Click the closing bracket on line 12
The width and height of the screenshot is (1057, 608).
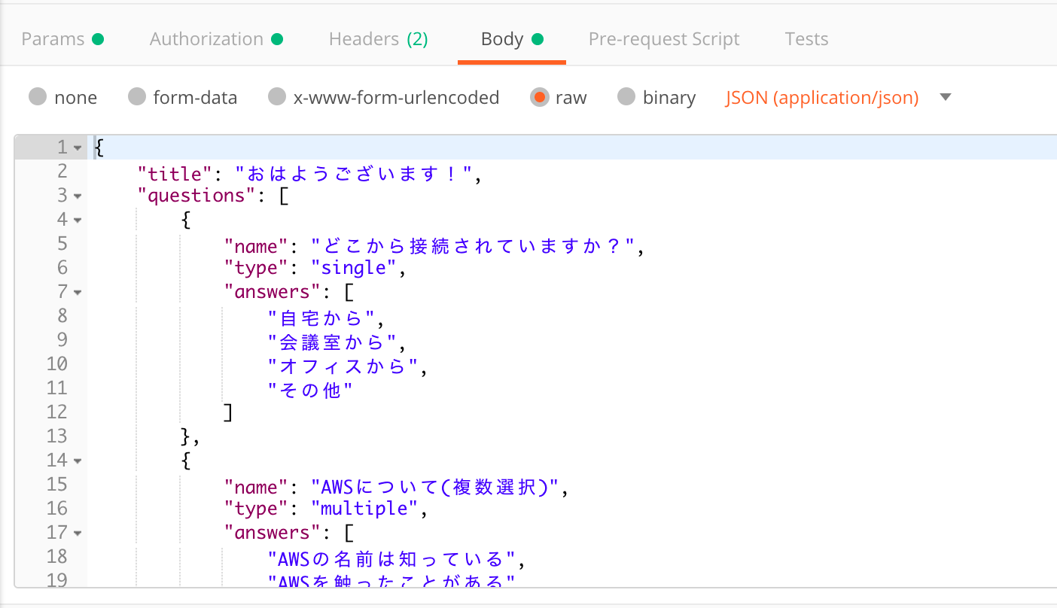click(x=228, y=412)
